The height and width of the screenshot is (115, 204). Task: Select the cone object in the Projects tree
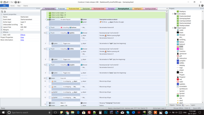click(x=181, y=47)
